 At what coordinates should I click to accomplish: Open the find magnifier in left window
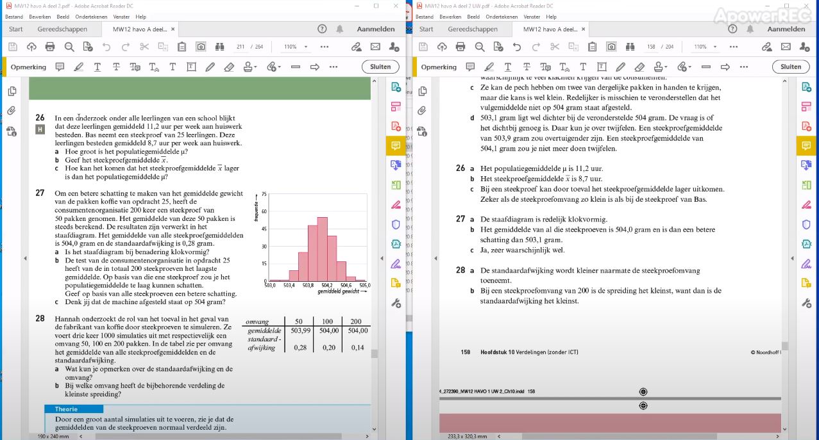coord(69,47)
